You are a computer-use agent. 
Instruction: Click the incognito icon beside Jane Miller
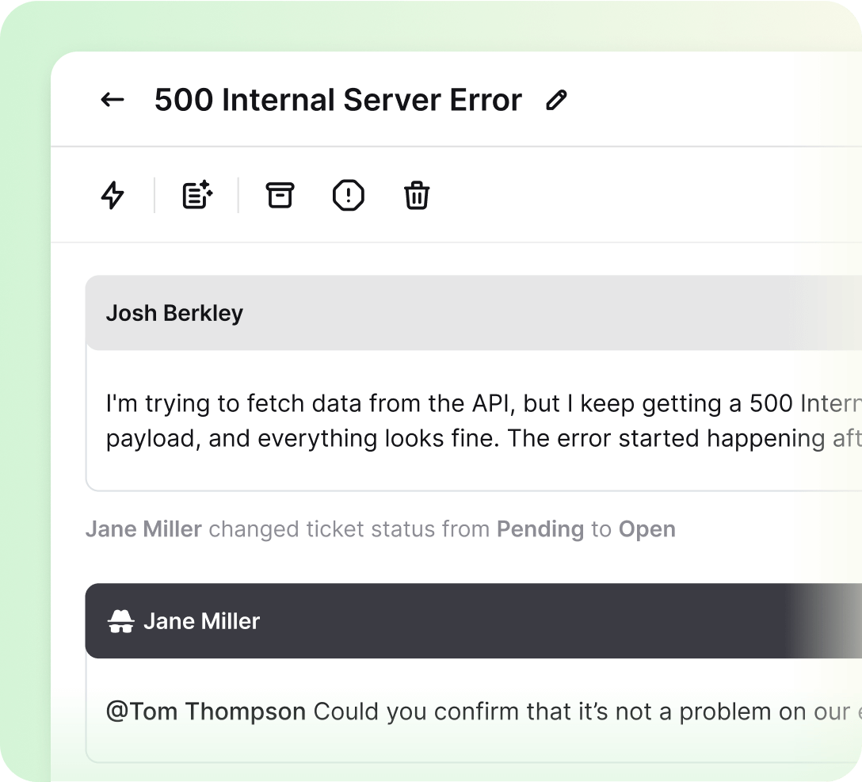[120, 621]
